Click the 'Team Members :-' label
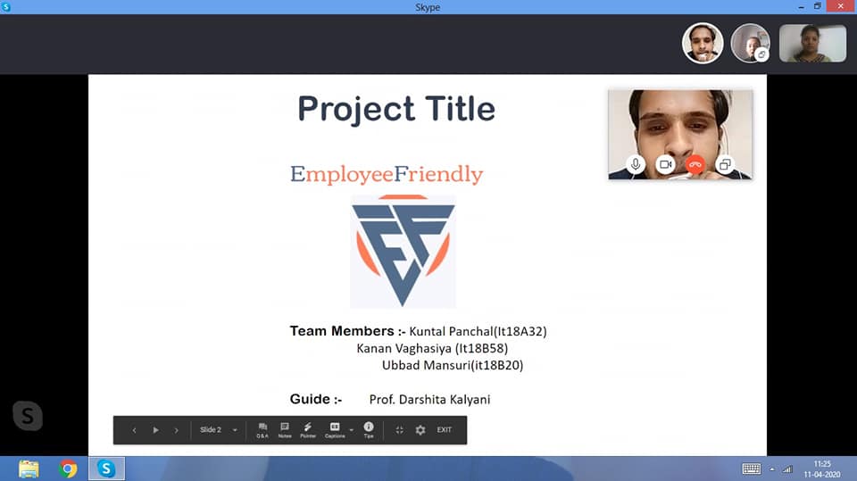The height and width of the screenshot is (481, 857). coord(347,331)
